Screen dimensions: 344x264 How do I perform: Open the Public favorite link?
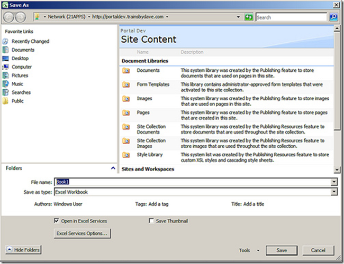[x=17, y=101]
